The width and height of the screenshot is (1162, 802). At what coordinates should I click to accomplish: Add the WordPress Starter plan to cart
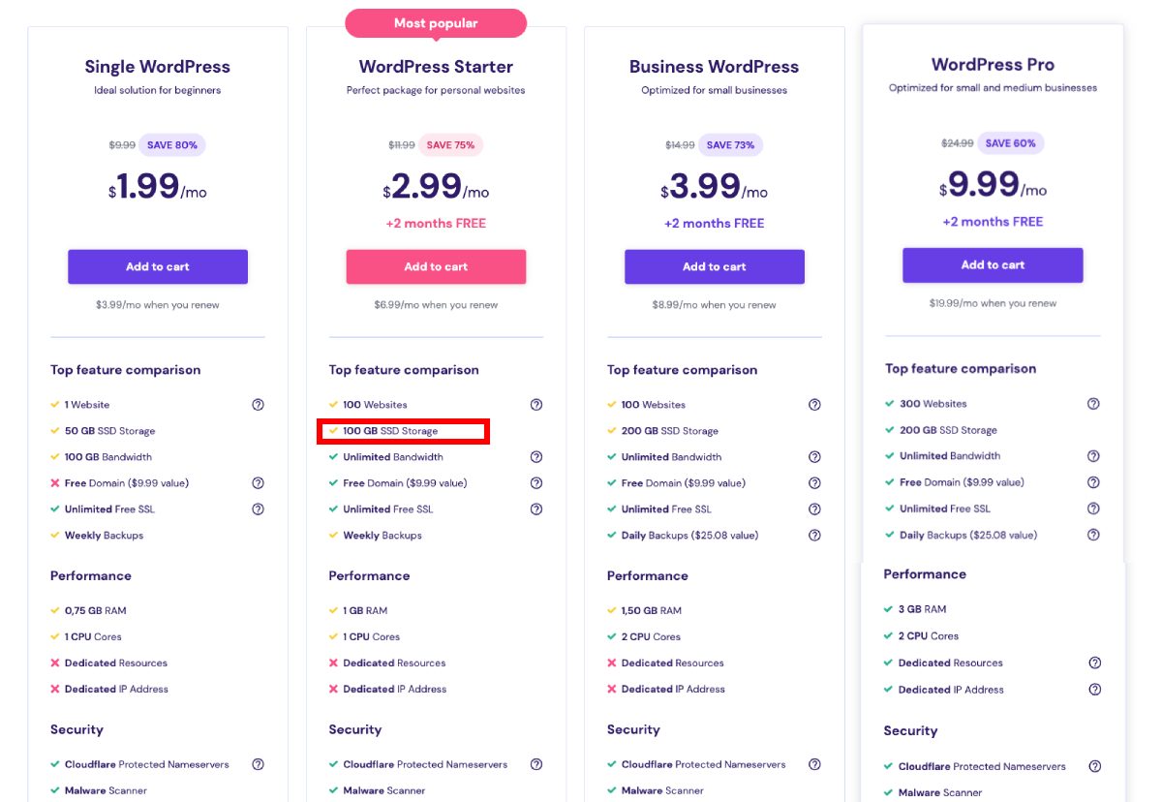[x=436, y=266]
